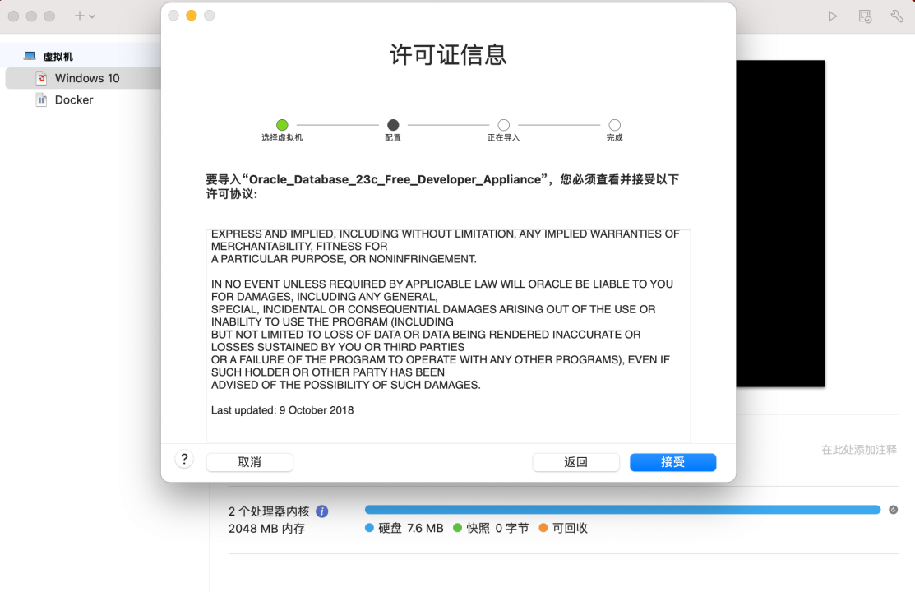Click the Docker VM icon in sidebar

click(x=41, y=99)
